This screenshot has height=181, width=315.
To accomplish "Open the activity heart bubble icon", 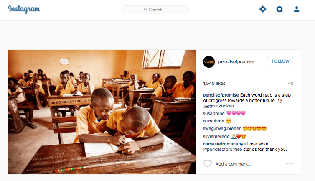I will (x=279, y=9).
